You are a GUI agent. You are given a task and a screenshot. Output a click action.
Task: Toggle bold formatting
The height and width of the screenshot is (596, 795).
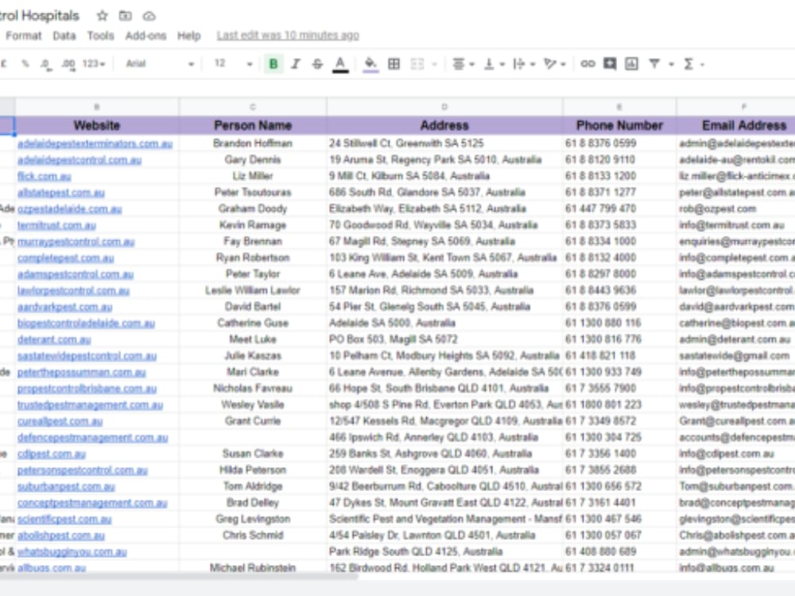(273, 64)
